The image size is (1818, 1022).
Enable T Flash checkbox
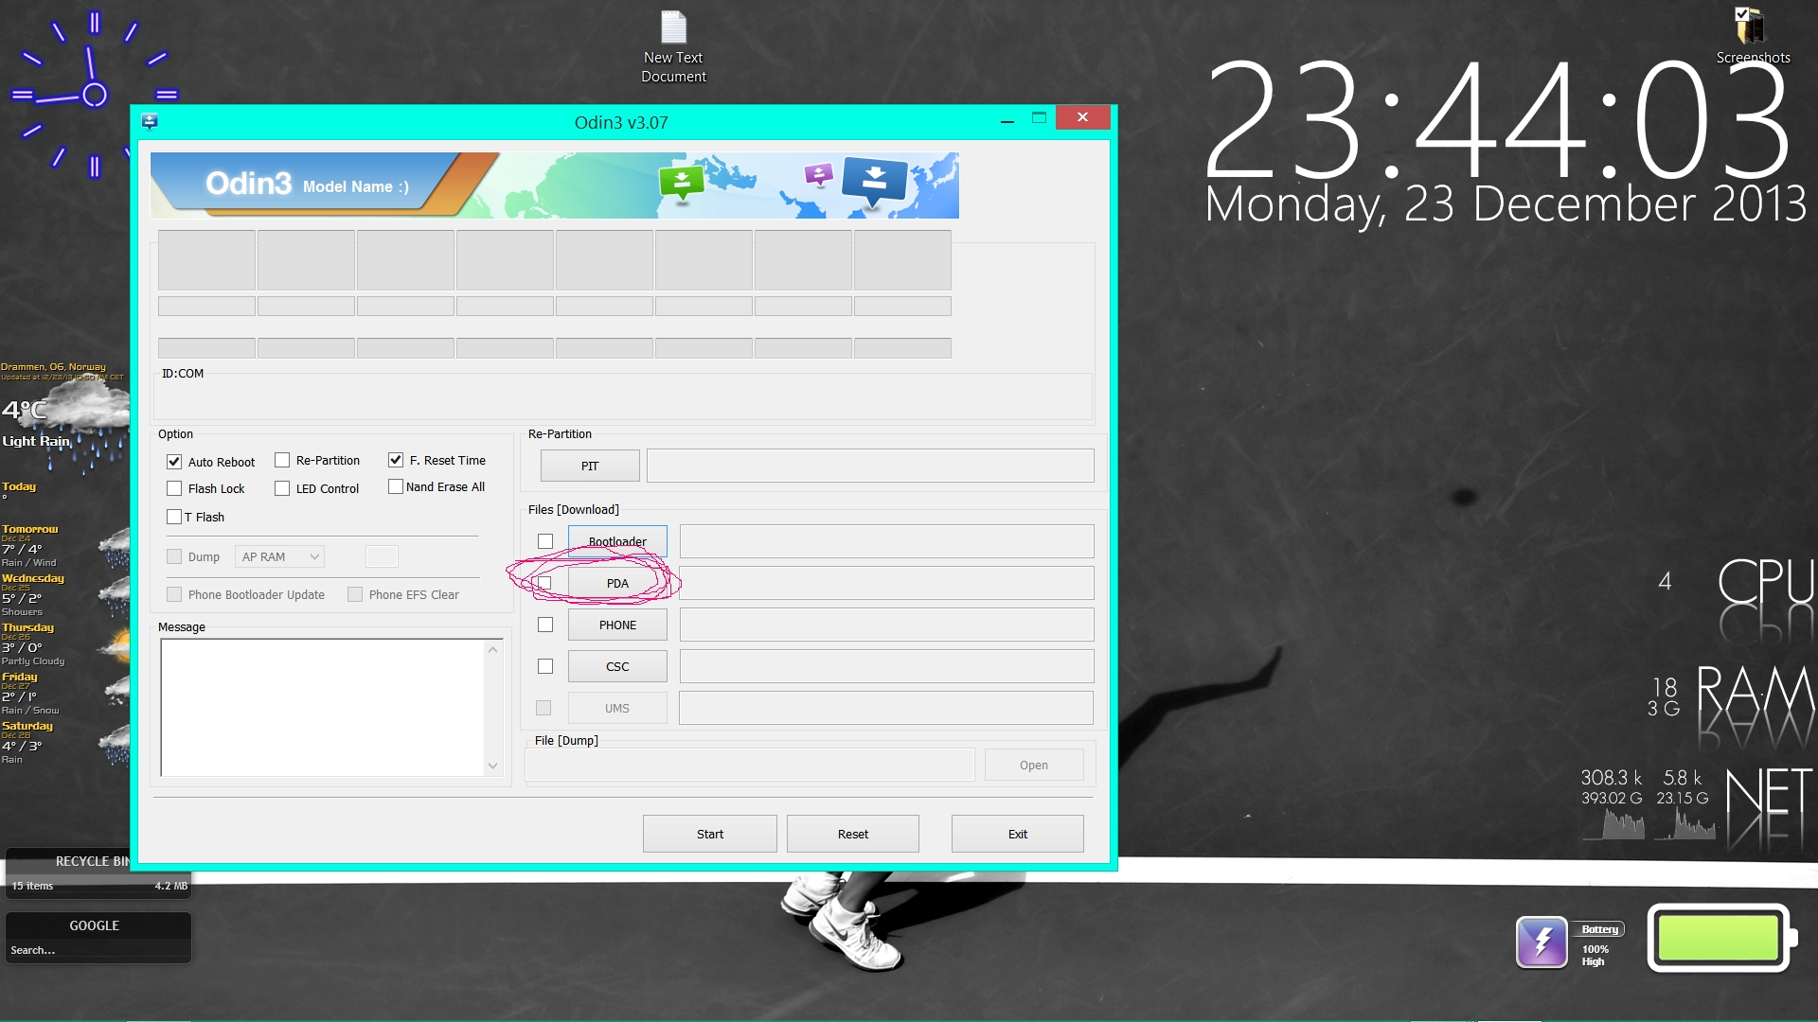(x=174, y=517)
